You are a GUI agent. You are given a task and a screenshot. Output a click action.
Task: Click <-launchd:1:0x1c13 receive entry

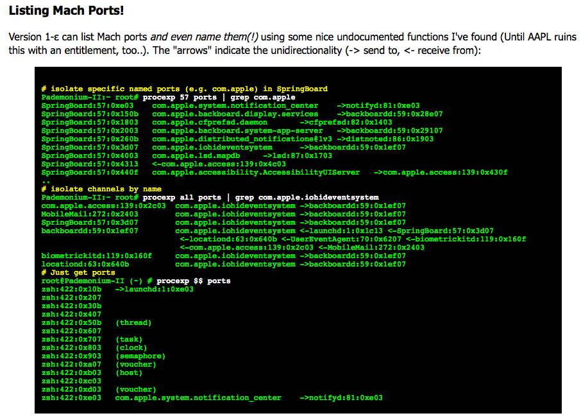[341, 231]
